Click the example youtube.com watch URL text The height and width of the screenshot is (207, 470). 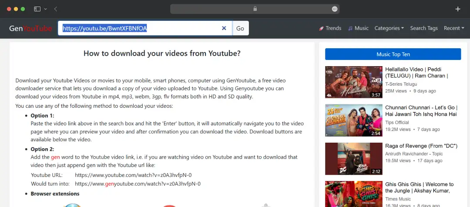coord(133,175)
